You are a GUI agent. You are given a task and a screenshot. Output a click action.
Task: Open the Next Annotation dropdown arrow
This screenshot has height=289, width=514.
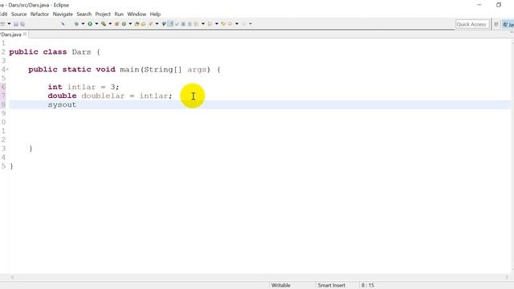click(x=203, y=23)
